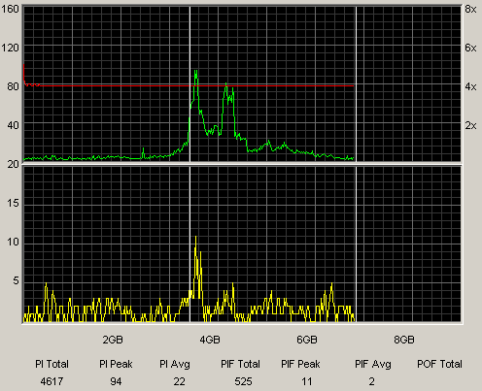Click the 8GB axis label
The image size is (482, 391).
point(404,340)
